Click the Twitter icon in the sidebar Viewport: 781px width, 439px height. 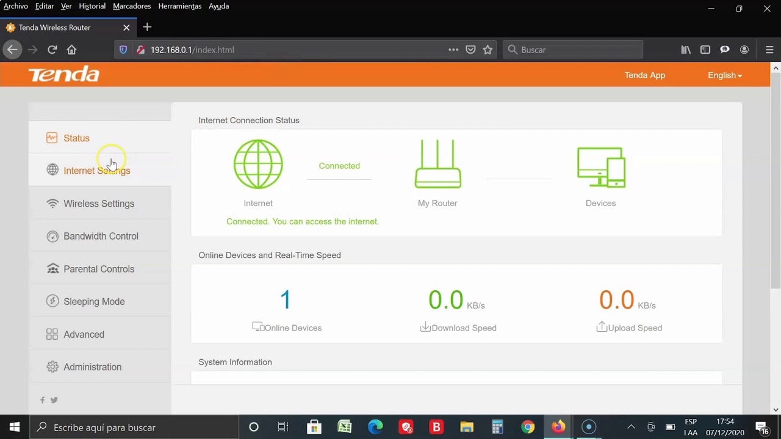click(x=54, y=400)
